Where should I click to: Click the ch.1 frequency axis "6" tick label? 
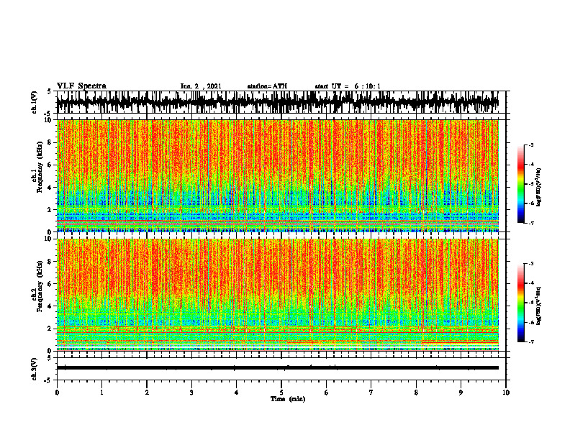coord(50,165)
